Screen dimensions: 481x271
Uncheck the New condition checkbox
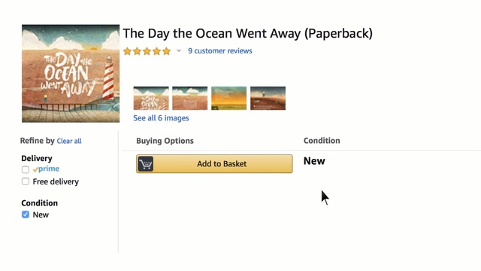coord(26,215)
